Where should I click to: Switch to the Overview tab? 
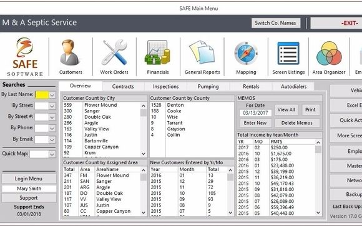tap(81, 86)
